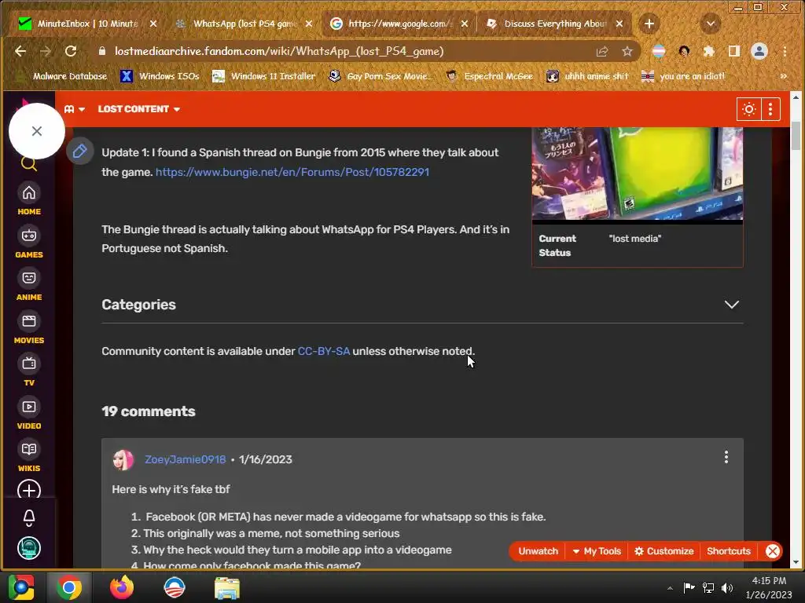Image resolution: width=805 pixels, height=603 pixels.
Task: Show hidden system tray icons arrow
Action: click(670, 588)
